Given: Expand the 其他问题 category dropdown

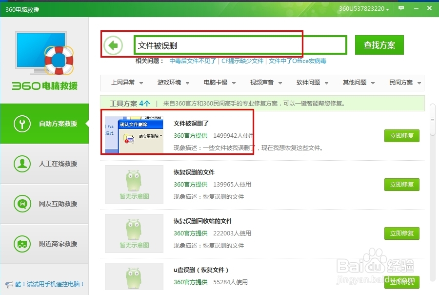Looking at the screenshot, I should (359, 83).
